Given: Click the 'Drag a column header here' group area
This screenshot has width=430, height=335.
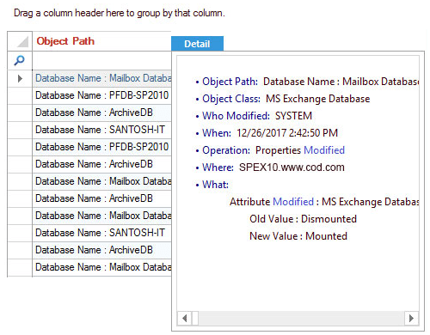Looking at the screenshot, I should (x=120, y=13).
